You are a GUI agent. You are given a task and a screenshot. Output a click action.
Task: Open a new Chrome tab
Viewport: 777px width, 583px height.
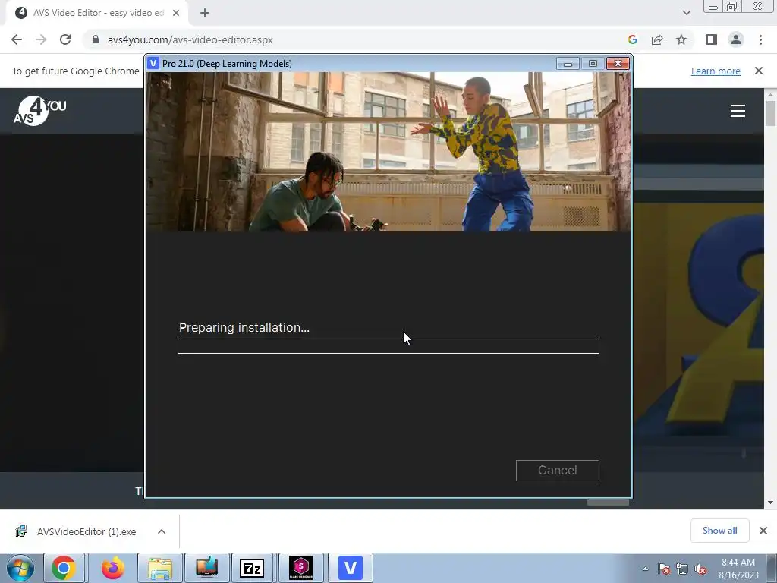[205, 13]
